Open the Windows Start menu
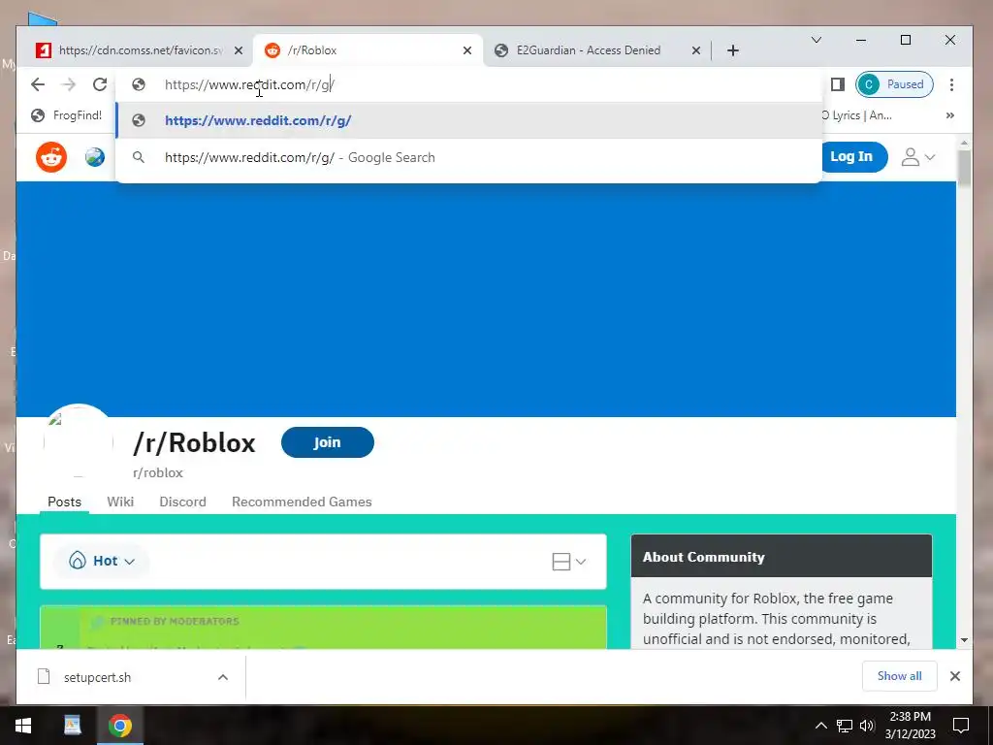This screenshot has width=993, height=745. click(23, 726)
